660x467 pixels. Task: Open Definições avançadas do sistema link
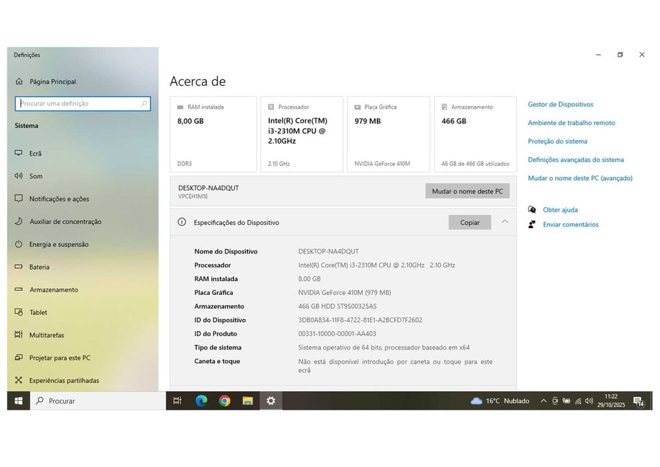pos(576,160)
